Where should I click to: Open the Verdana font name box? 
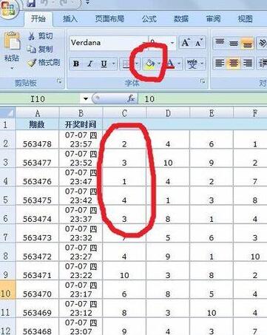[x=109, y=43]
